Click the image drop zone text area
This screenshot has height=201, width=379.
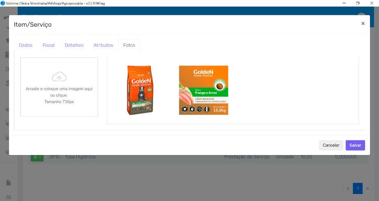coord(59,95)
